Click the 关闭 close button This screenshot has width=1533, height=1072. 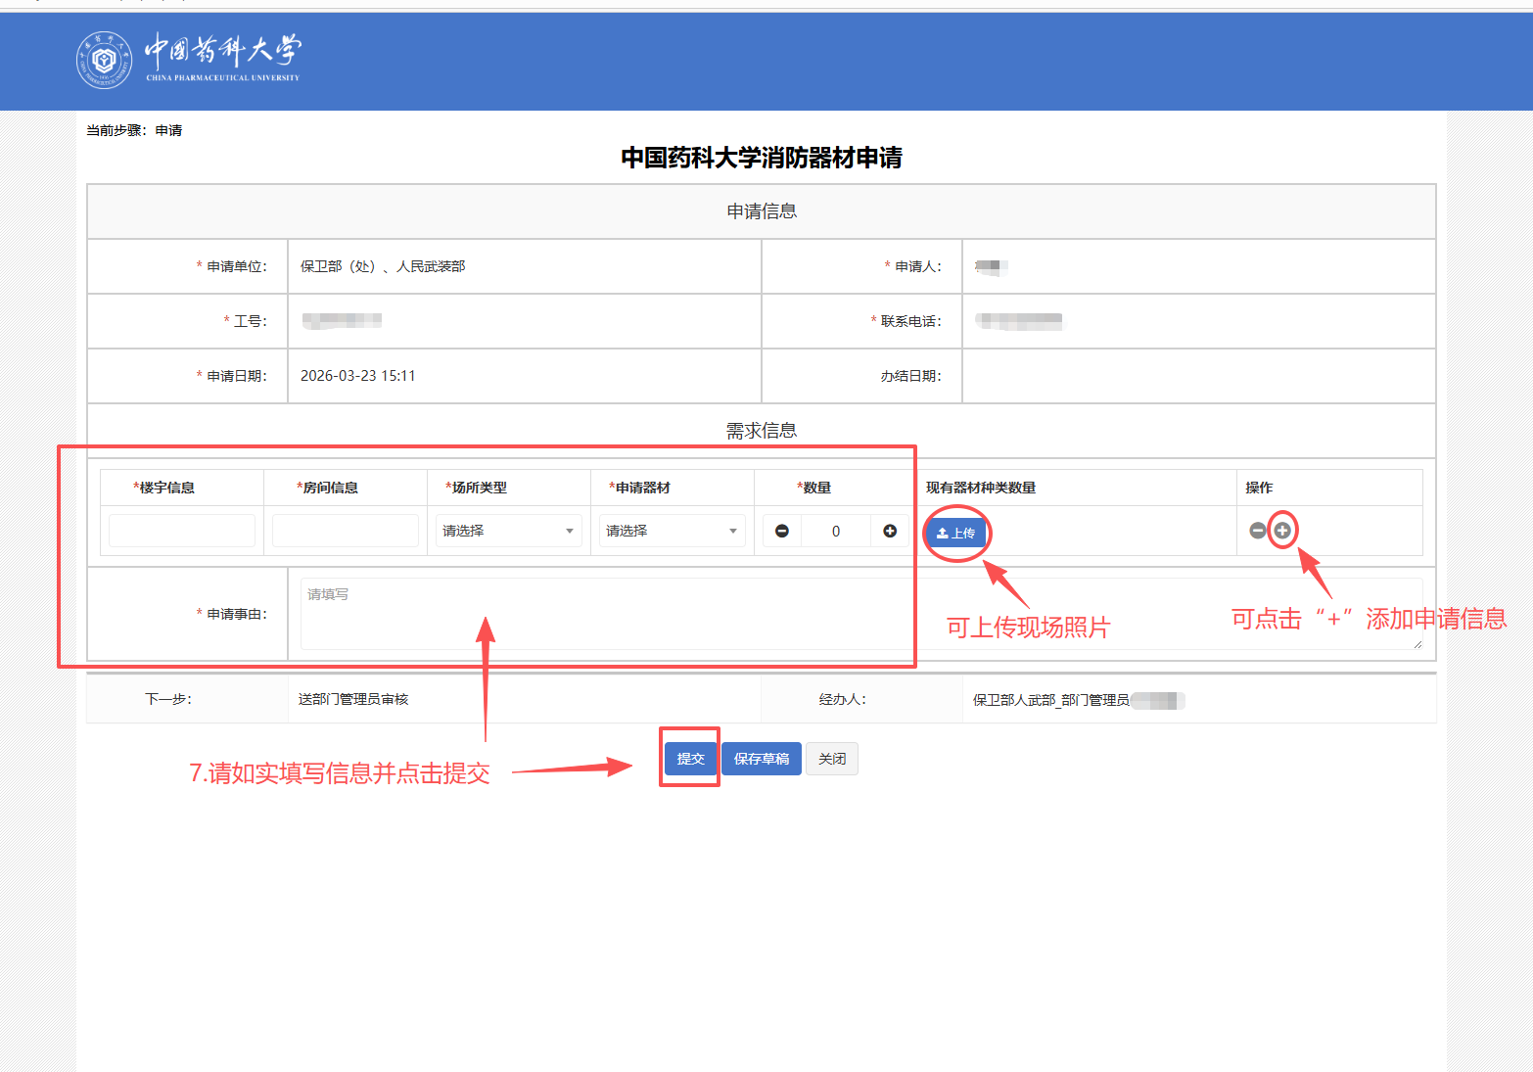click(x=832, y=759)
